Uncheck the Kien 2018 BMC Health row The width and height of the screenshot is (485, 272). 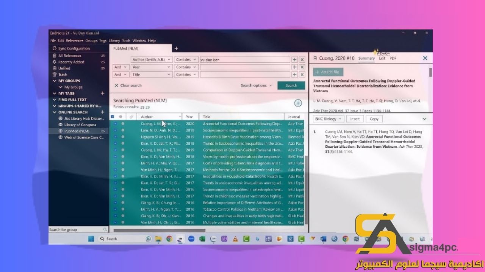(x=115, y=156)
